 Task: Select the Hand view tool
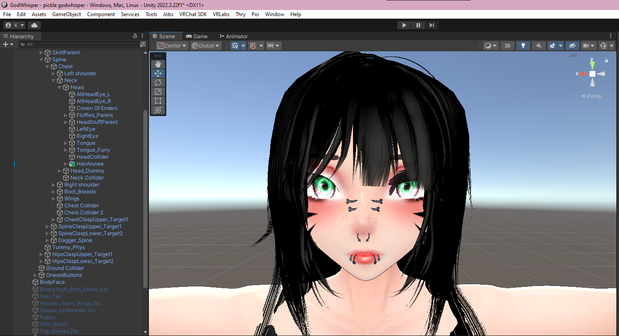(x=158, y=64)
